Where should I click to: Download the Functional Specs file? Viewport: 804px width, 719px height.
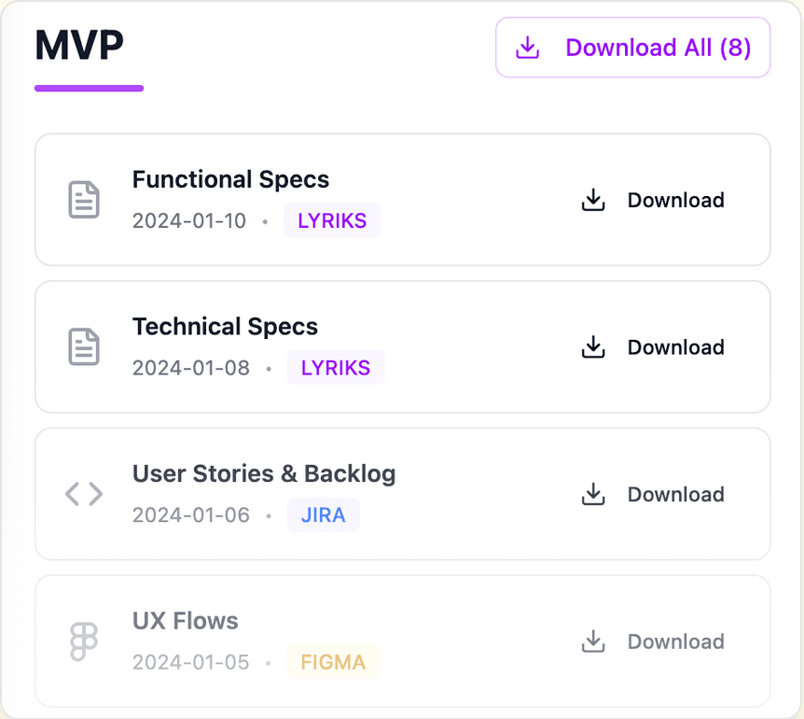[x=674, y=200]
